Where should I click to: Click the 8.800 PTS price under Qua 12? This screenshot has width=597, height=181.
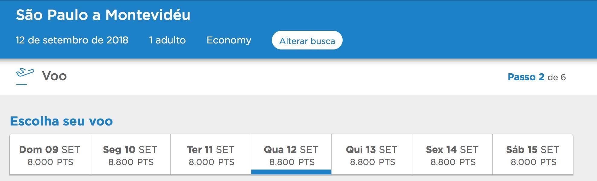click(292, 162)
